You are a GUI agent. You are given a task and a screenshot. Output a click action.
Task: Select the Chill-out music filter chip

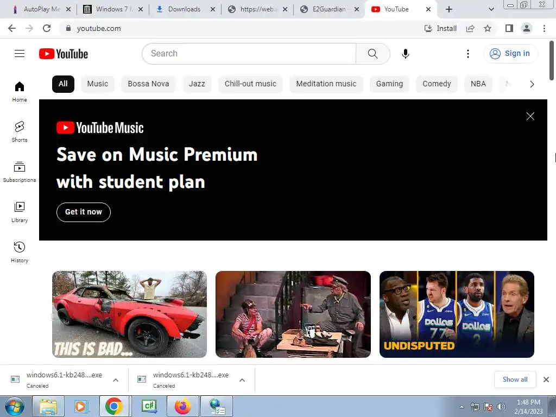[250, 84]
